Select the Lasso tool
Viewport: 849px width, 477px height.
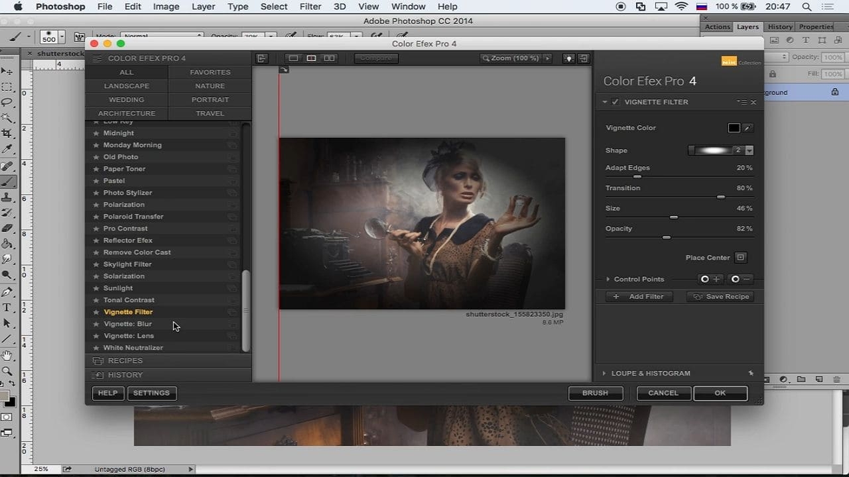[x=7, y=103]
